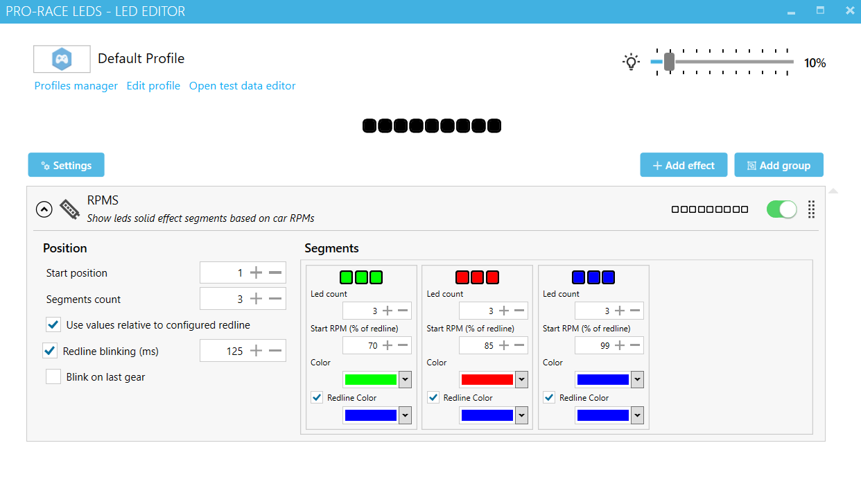
Task: Decrease Segments count with minus icon
Action: pyautogui.click(x=275, y=300)
